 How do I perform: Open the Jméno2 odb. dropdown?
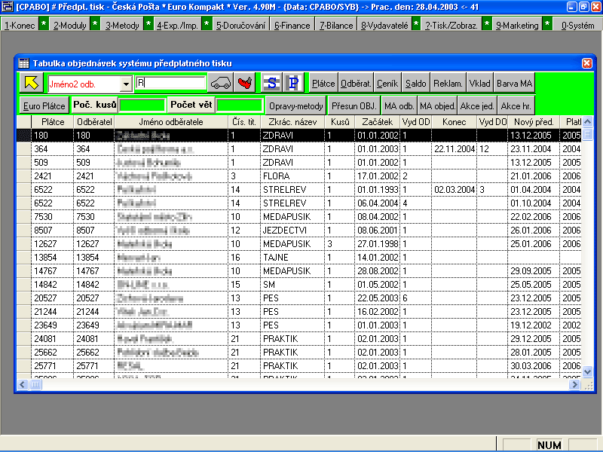click(126, 84)
